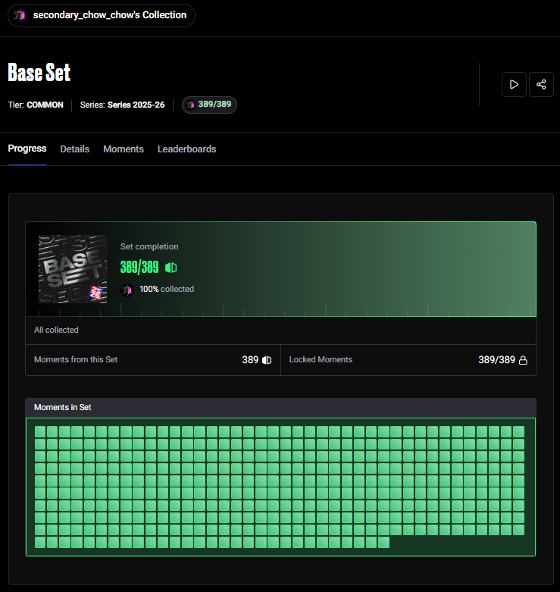Viewport: 560px width, 592px height.
Task: Click the 'Moments from this Set' label
Action: (76, 359)
